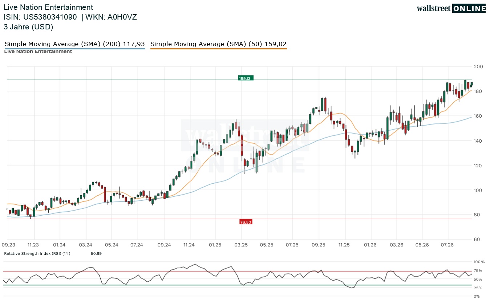Click the RSI value 50,69

coord(96,253)
